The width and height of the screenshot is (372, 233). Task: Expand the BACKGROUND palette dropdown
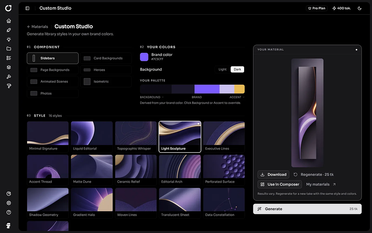[x=152, y=97]
